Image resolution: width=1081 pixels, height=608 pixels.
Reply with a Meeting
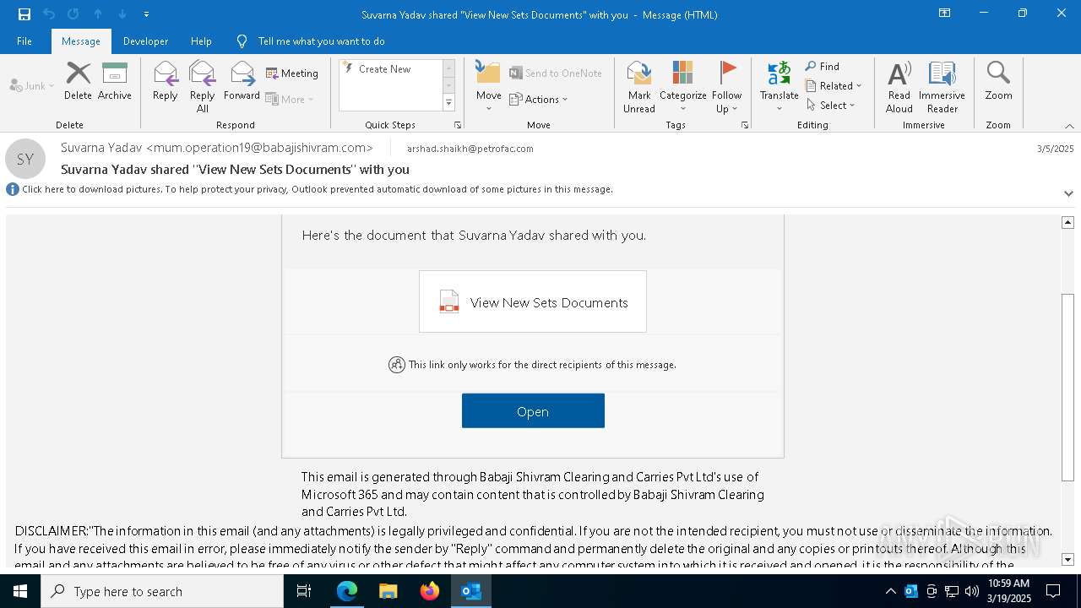pos(292,73)
